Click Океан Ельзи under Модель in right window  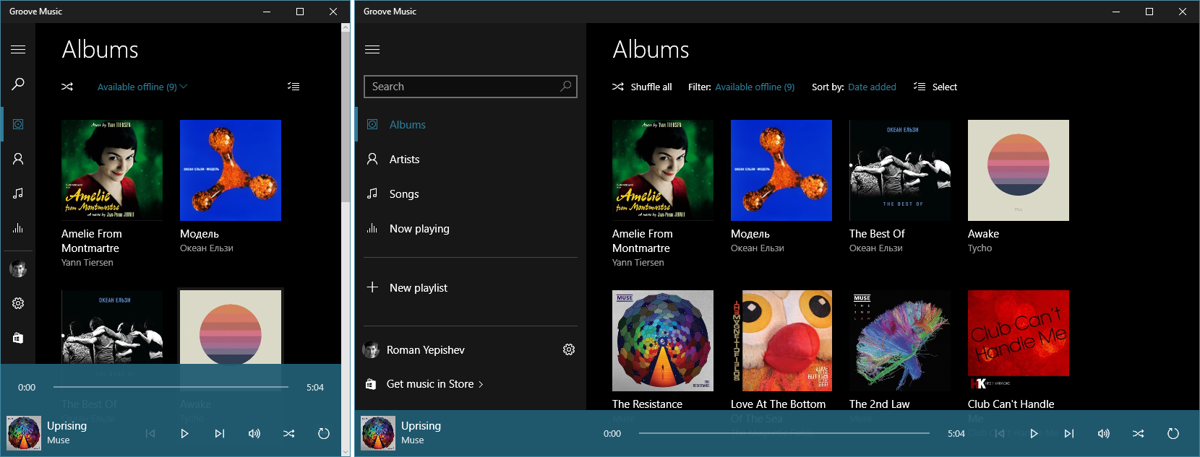click(757, 248)
